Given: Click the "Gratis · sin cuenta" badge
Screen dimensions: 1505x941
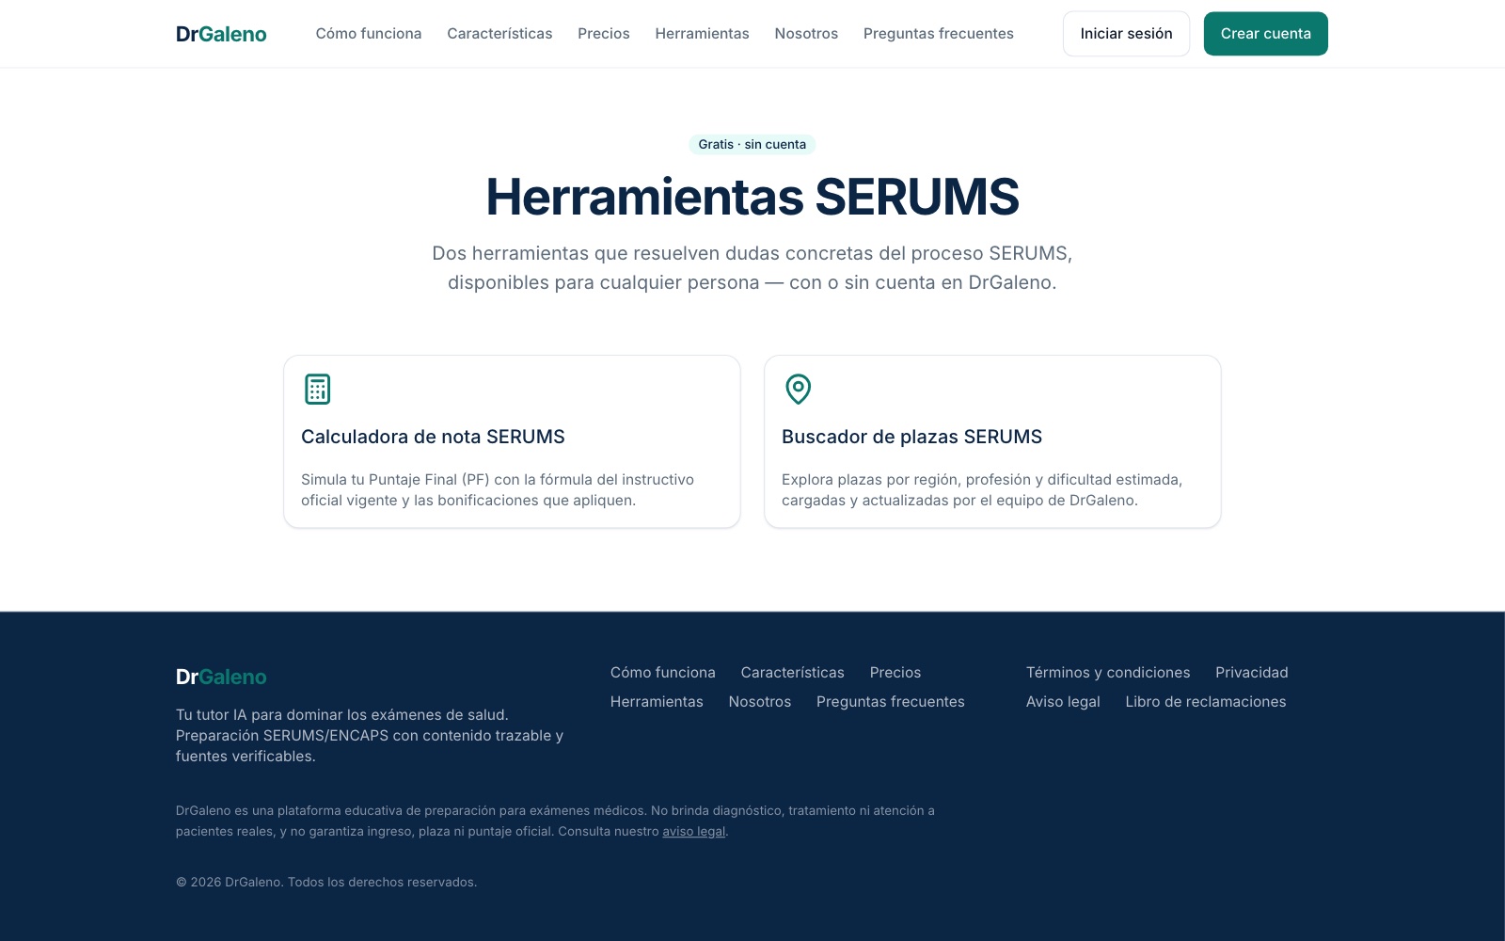Looking at the screenshot, I should point(752,144).
